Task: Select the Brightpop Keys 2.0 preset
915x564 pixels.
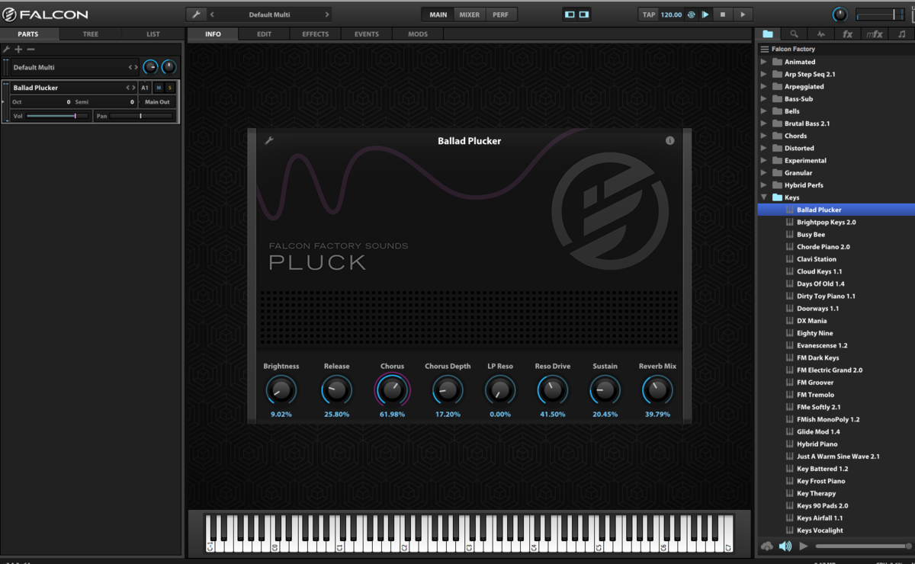Action: point(827,223)
